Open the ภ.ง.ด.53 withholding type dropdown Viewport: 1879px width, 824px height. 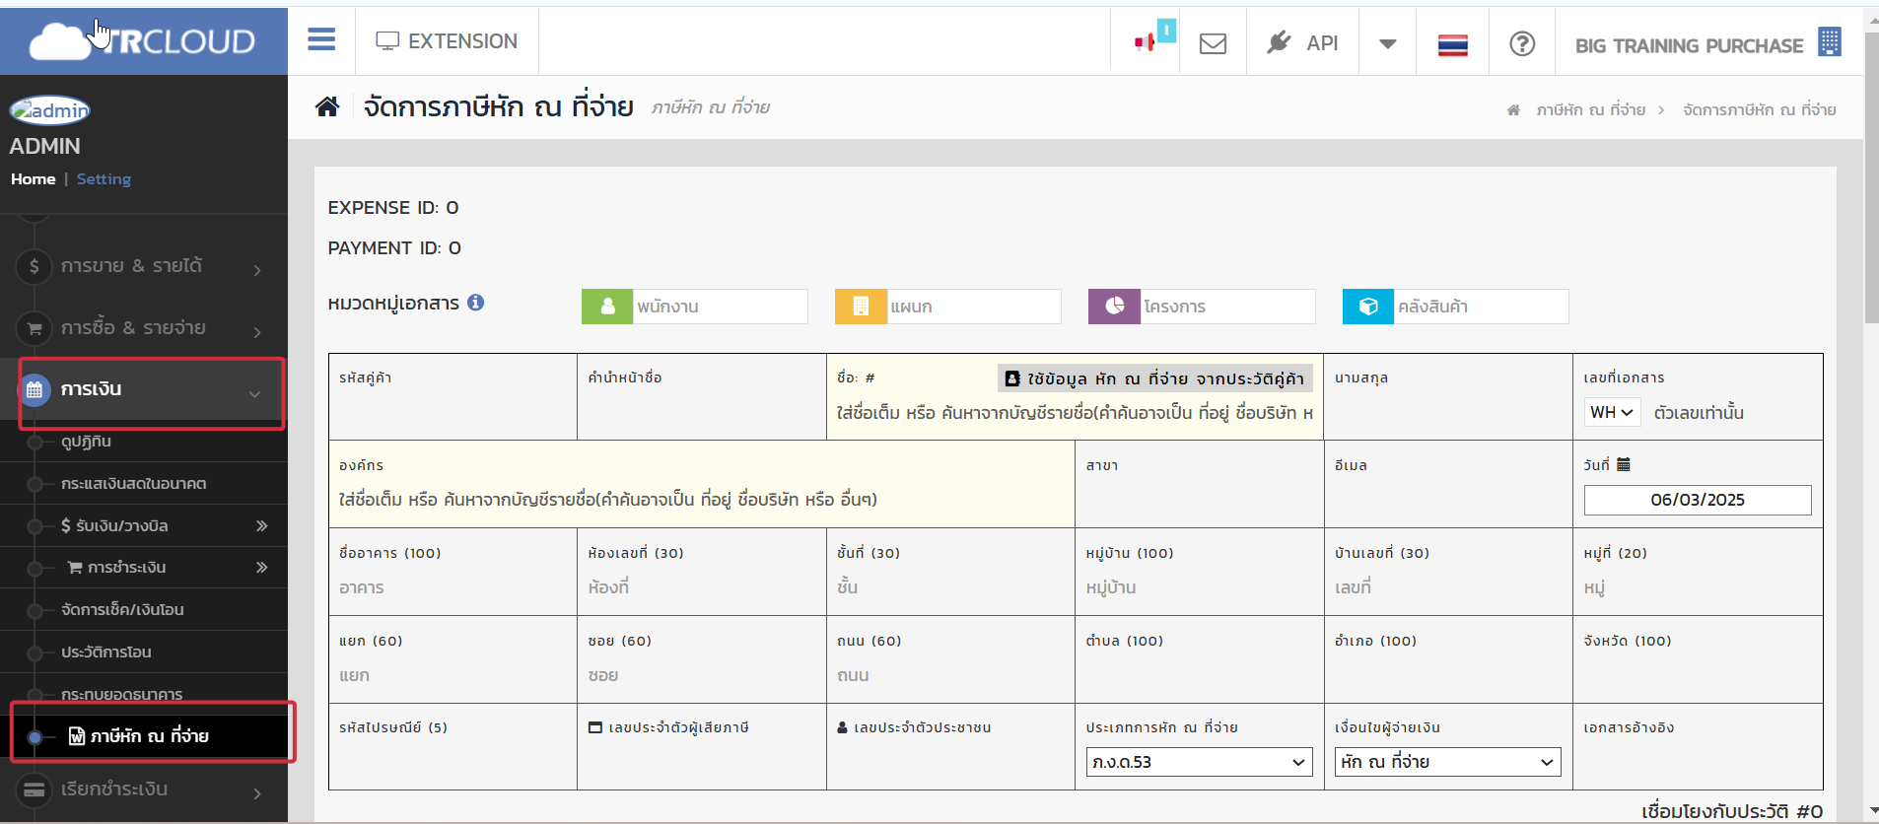point(1198,762)
